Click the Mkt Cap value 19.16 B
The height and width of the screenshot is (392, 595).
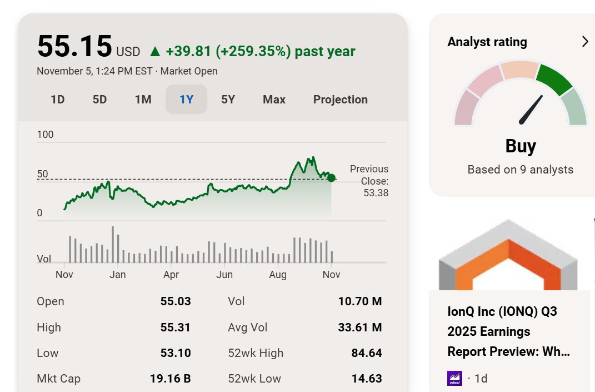171,378
